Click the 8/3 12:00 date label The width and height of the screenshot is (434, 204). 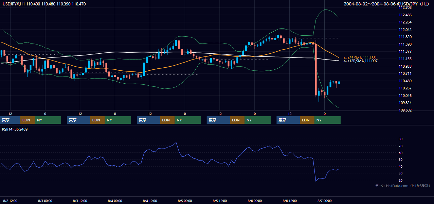click(80, 201)
